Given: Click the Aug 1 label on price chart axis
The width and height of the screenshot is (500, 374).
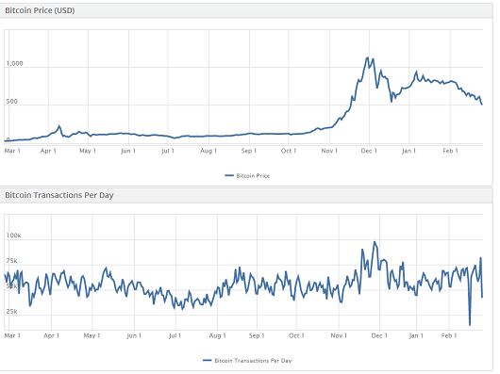Looking at the screenshot, I should coord(208,151).
